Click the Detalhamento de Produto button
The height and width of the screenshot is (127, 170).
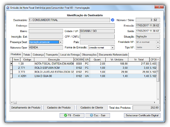click(x=26, y=108)
